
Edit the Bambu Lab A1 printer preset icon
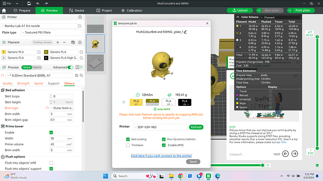coord(80,26)
